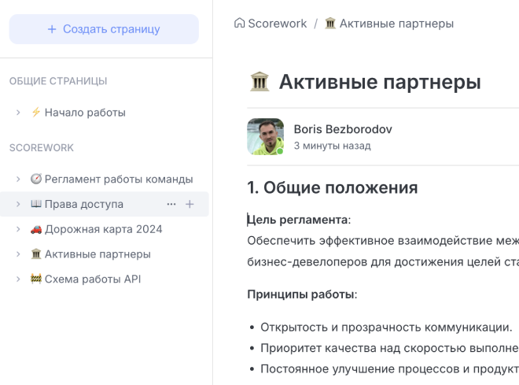519x385 pixels.
Task: Expand the Схема работы API chevron
Action: click(18, 279)
